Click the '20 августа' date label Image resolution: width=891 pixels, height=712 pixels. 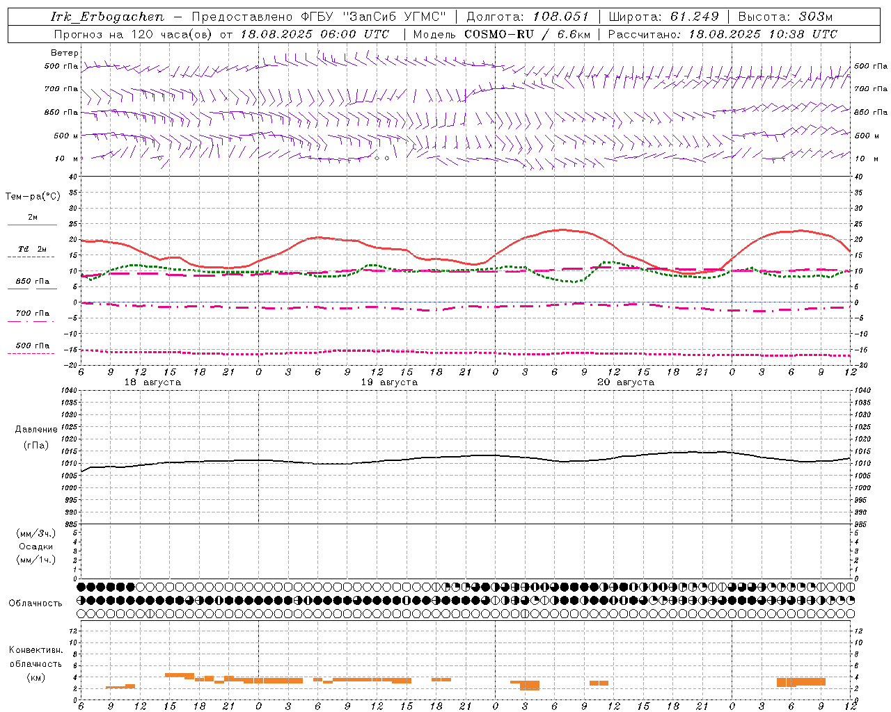pyautogui.click(x=626, y=382)
